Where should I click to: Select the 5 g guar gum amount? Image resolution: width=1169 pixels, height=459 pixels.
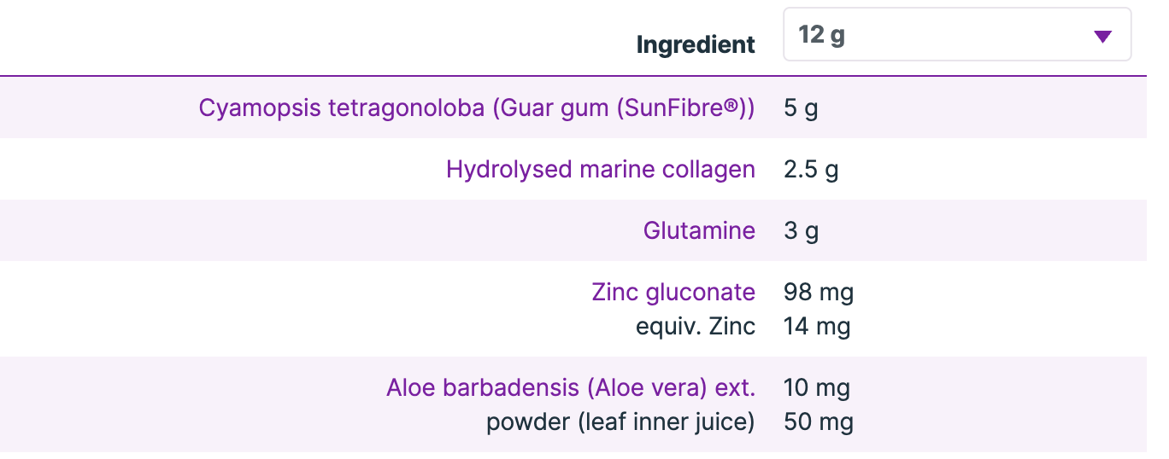point(801,108)
